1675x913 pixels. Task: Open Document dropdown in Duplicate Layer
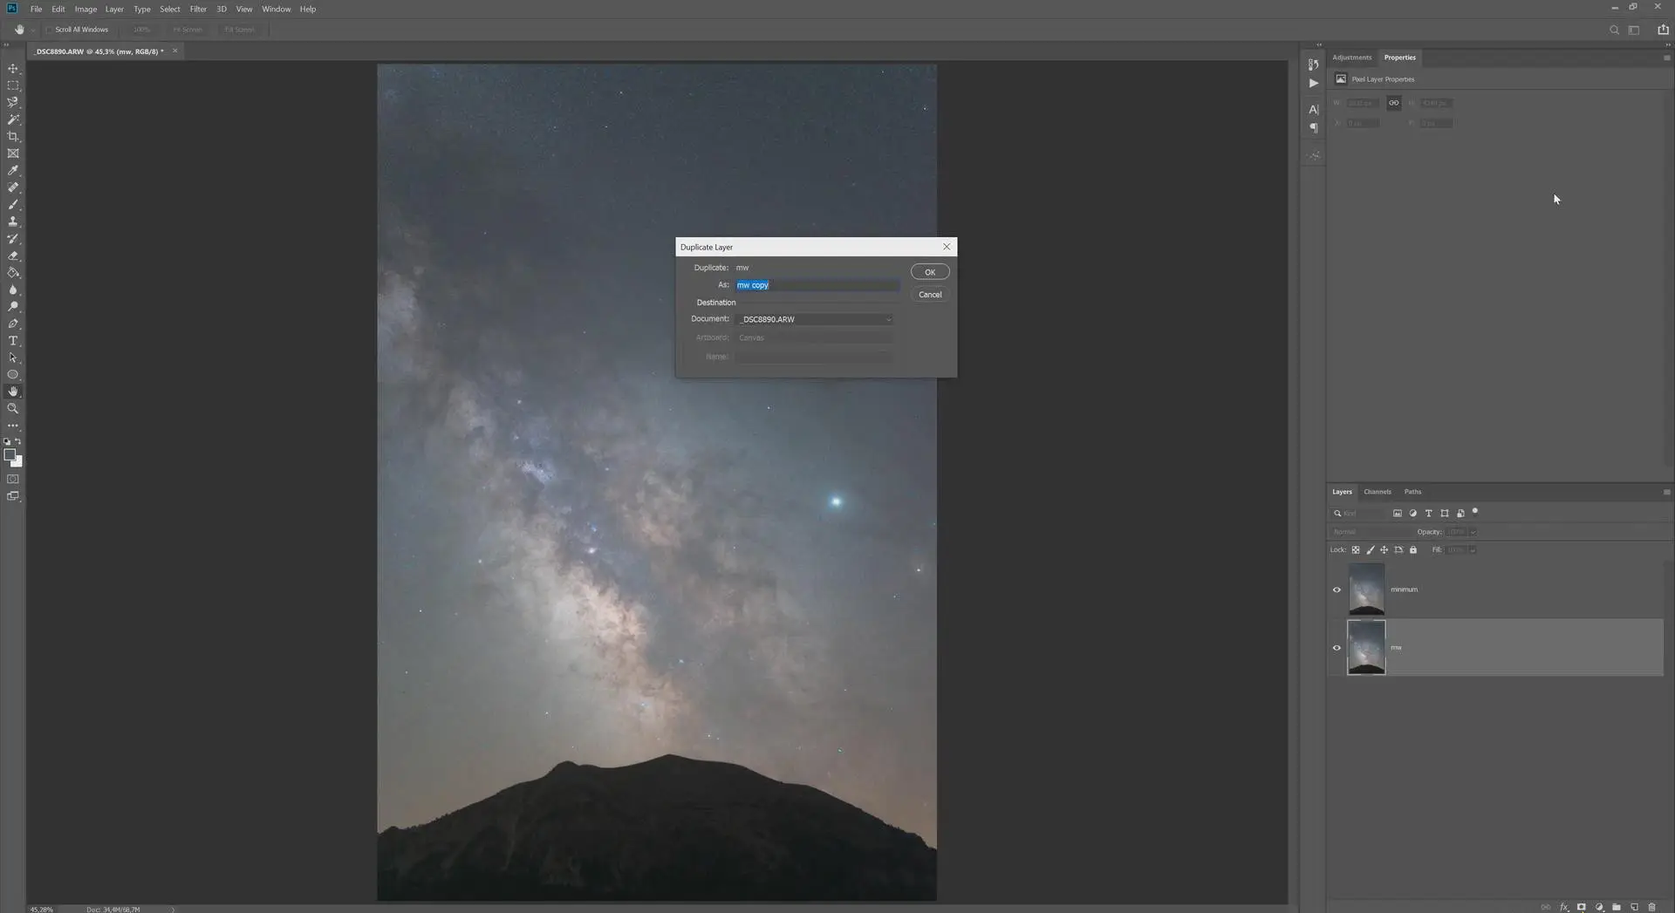point(814,319)
